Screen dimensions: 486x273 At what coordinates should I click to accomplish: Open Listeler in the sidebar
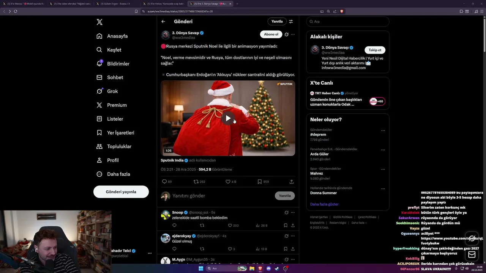click(x=110, y=119)
